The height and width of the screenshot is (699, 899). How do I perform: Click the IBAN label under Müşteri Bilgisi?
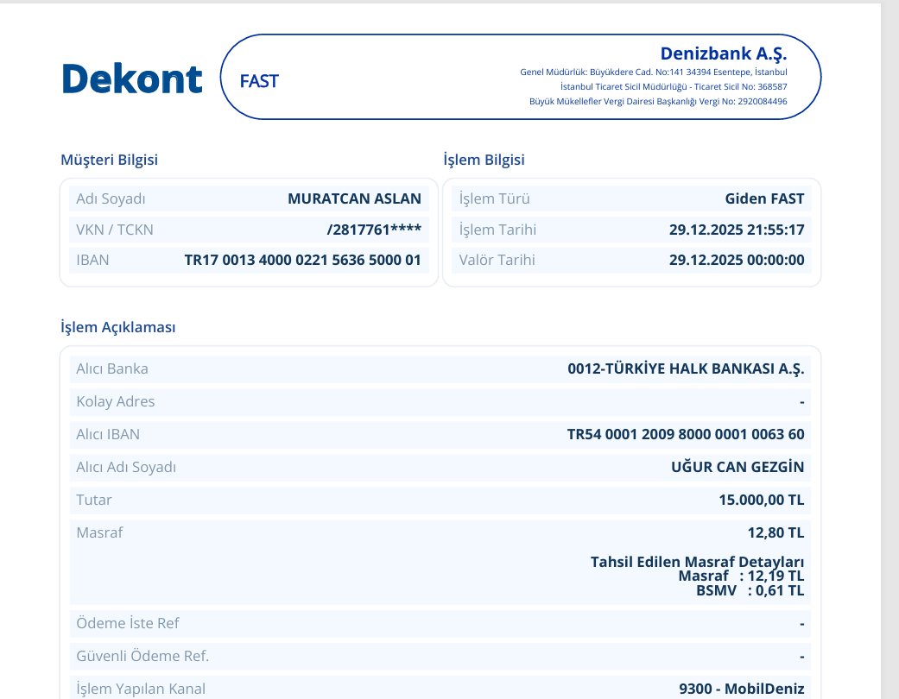pos(92,260)
